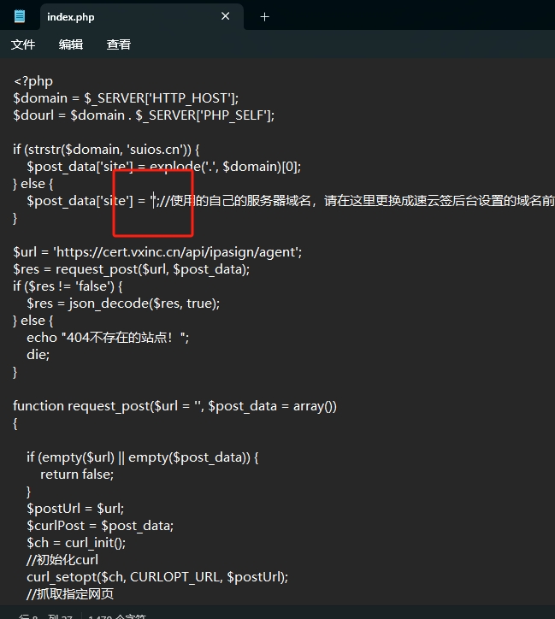Click the json_decode($res, true) line
The width and height of the screenshot is (555, 619).
pos(123,304)
